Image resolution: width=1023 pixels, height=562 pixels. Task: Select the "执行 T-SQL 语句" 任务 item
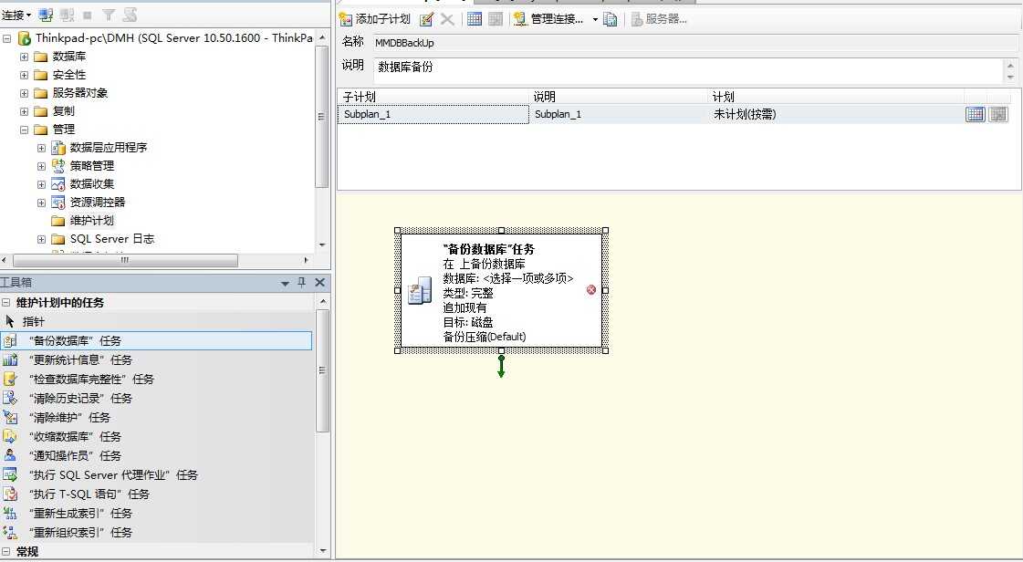[x=157, y=494]
